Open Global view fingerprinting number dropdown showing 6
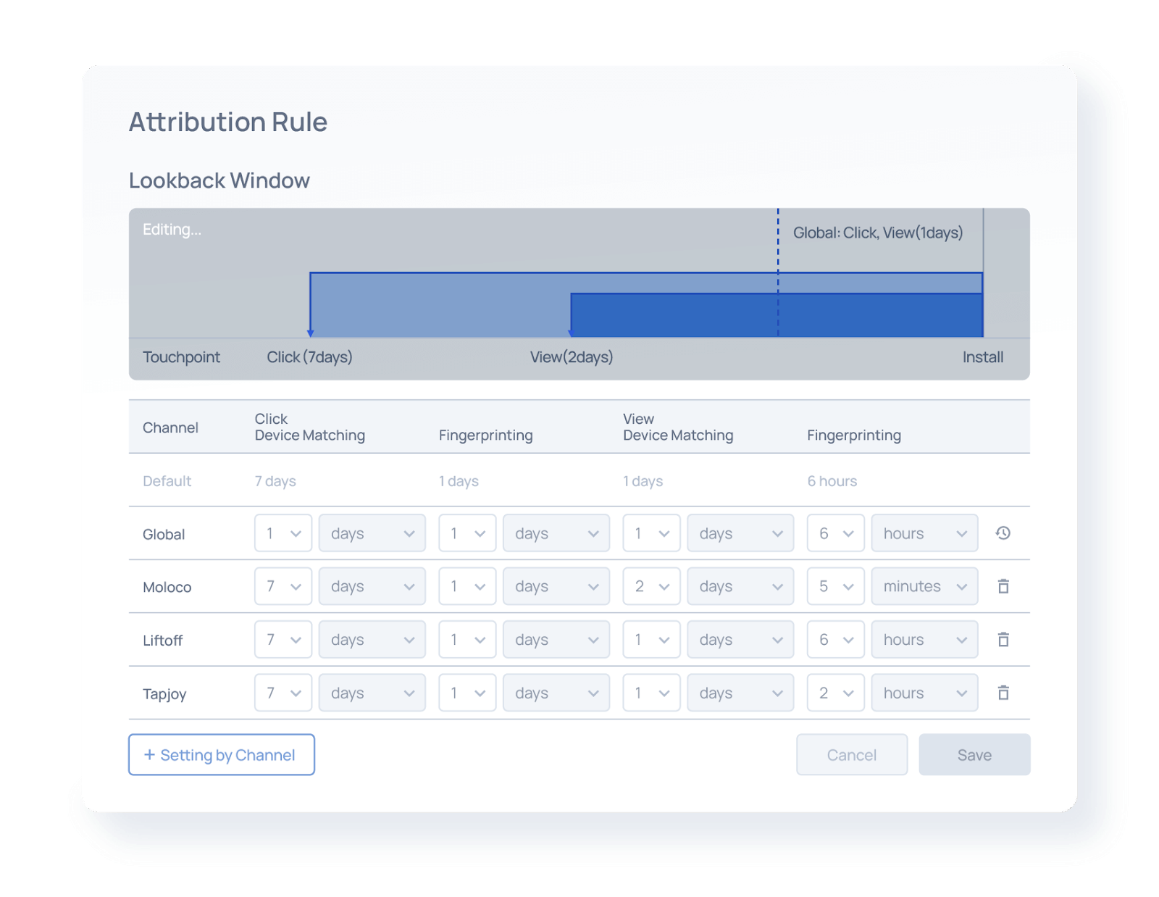This screenshot has height=897, width=1159. point(836,533)
